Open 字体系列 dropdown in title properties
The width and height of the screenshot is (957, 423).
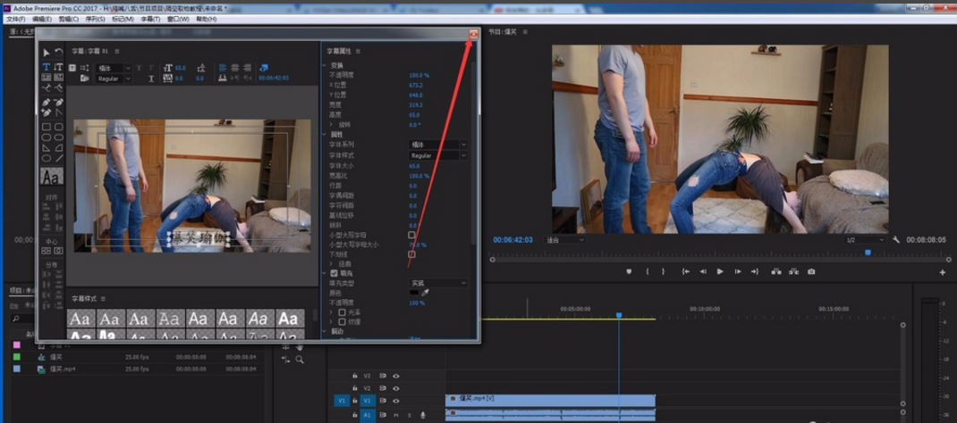coord(437,145)
